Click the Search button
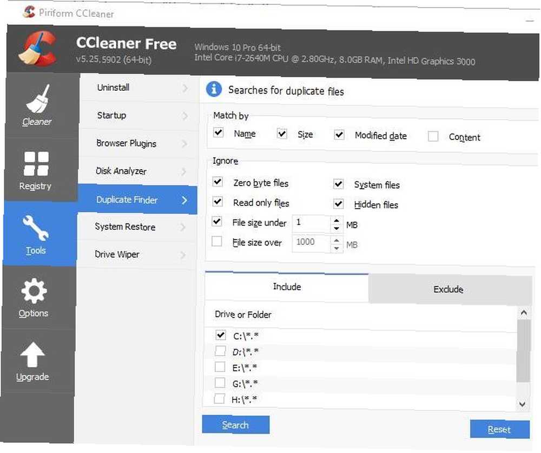The height and width of the screenshot is (453, 541). 236,425
